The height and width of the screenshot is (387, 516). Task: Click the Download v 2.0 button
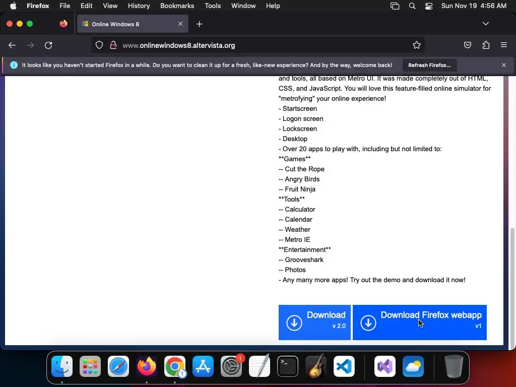314,322
